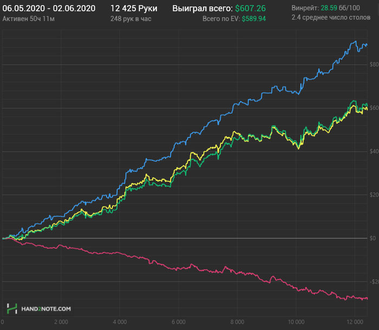Click the 'Винрейт:' label
Image resolution: width=379 pixels, height=330 pixels.
point(305,8)
